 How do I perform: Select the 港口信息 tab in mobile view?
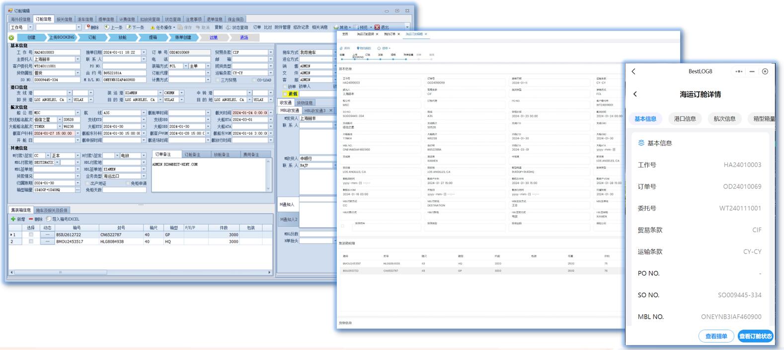(x=685, y=119)
